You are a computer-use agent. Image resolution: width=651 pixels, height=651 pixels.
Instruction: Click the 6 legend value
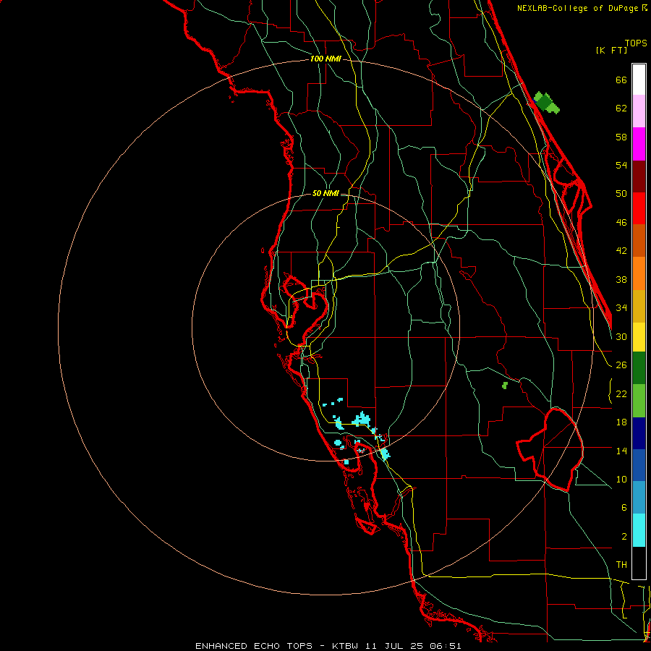[624, 508]
